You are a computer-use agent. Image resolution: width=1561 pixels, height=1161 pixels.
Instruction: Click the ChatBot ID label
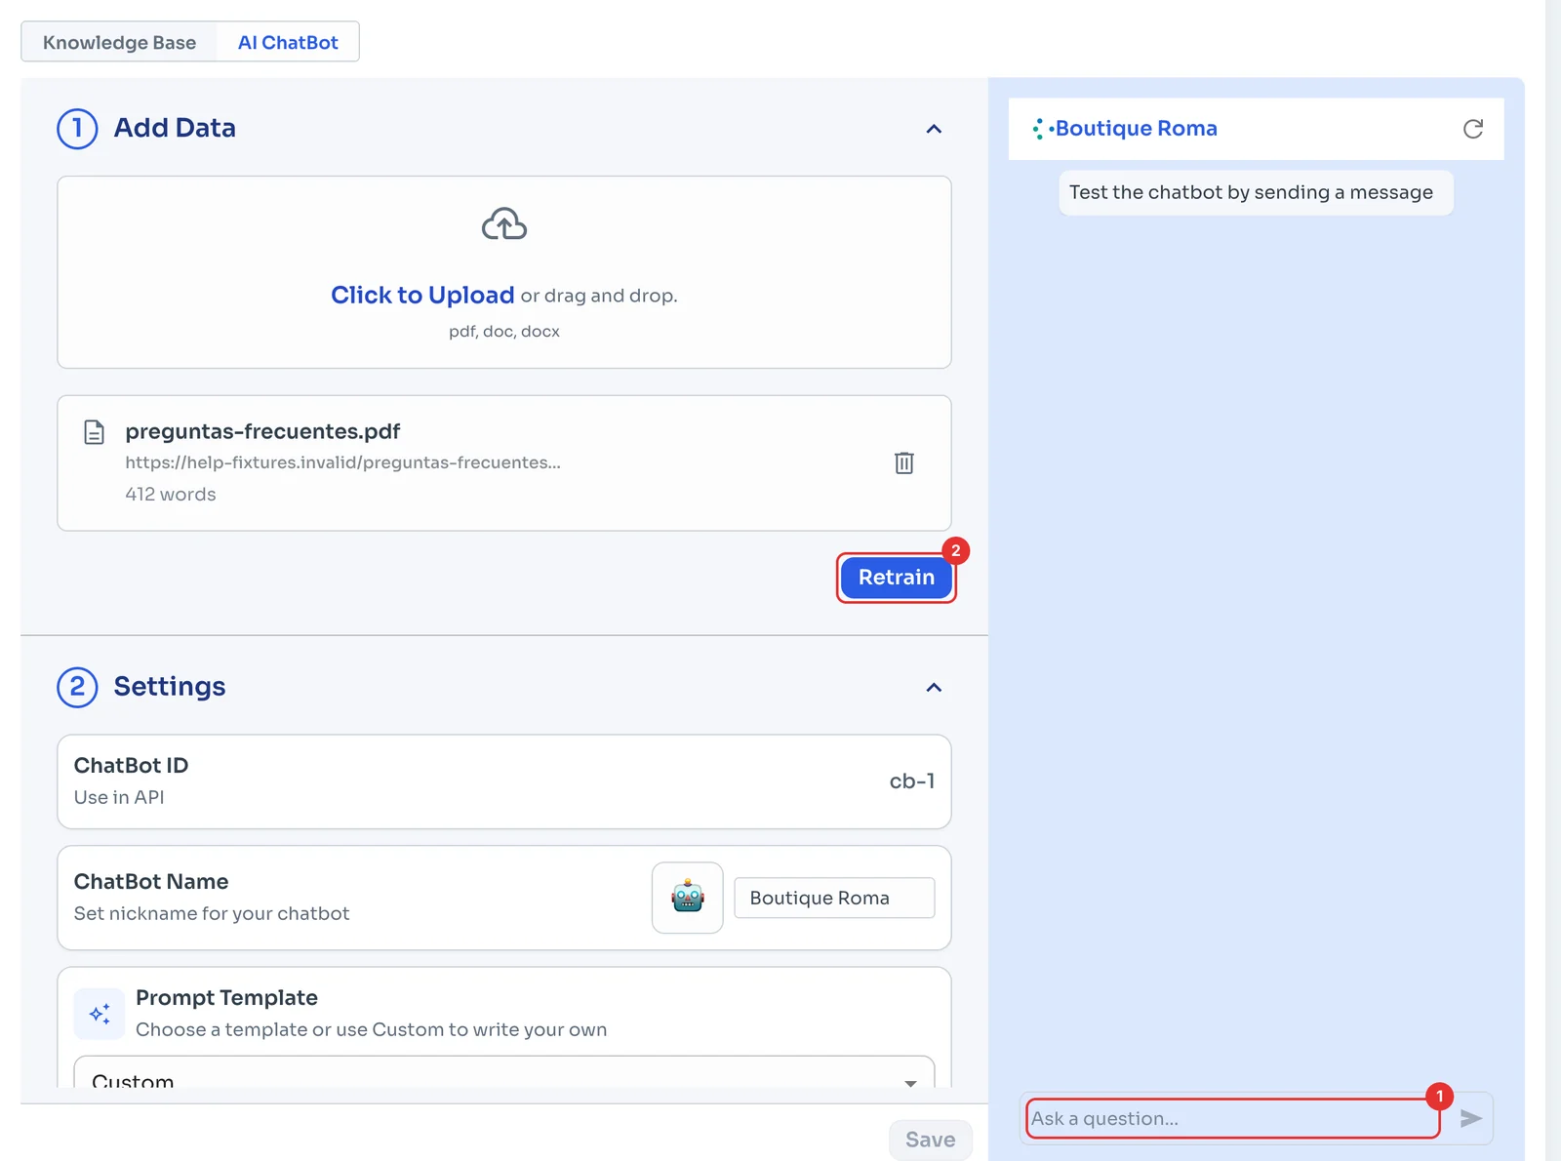[131, 765]
